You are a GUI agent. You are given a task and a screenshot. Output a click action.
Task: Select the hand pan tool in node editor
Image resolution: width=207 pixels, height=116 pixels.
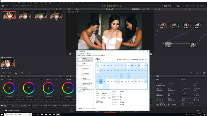(159, 9)
